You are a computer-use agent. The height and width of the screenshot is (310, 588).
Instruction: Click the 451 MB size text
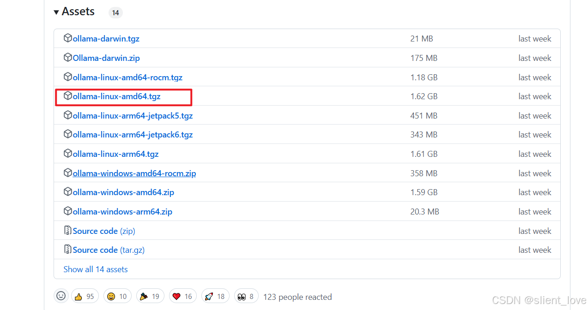point(424,116)
